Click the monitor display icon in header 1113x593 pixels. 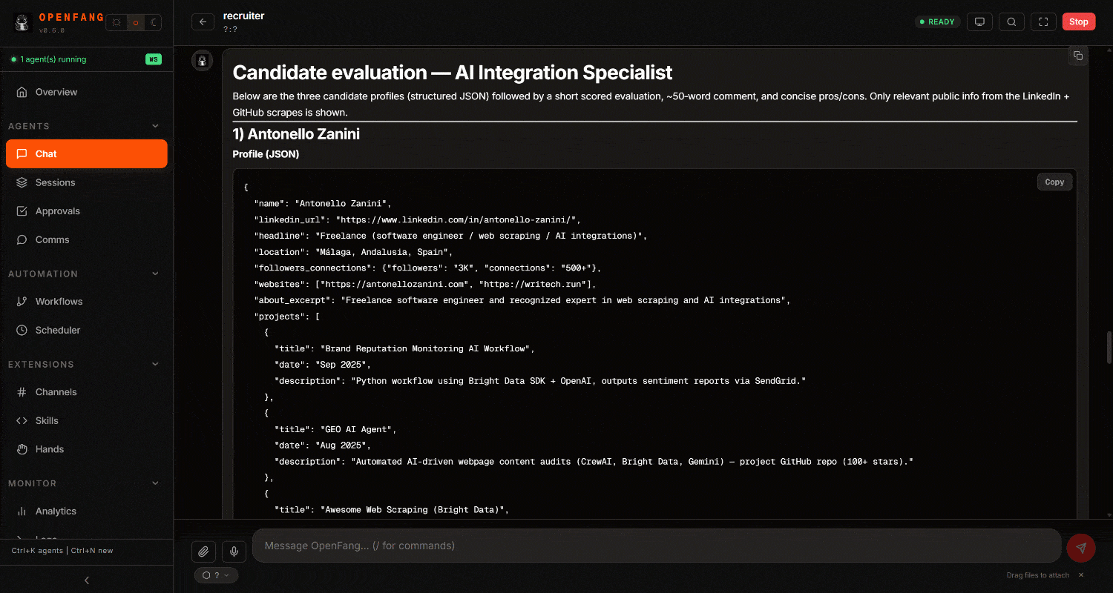click(x=979, y=22)
